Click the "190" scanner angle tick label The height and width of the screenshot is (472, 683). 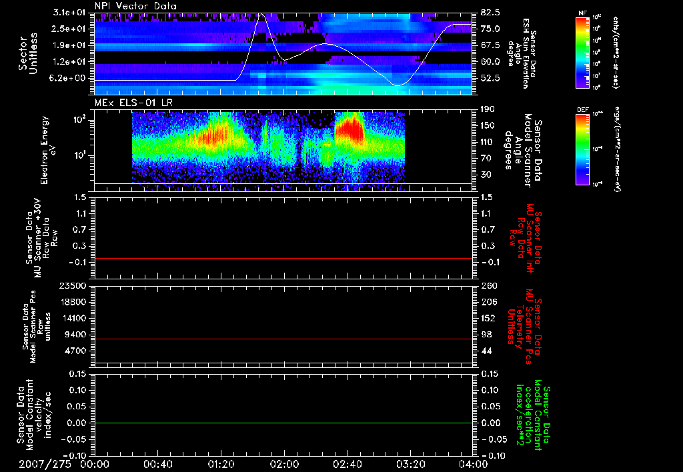click(x=488, y=109)
